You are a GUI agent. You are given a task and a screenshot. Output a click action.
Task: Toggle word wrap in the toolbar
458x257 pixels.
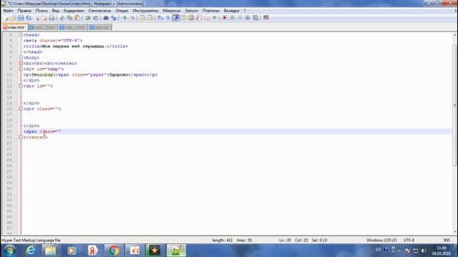tap(160, 18)
